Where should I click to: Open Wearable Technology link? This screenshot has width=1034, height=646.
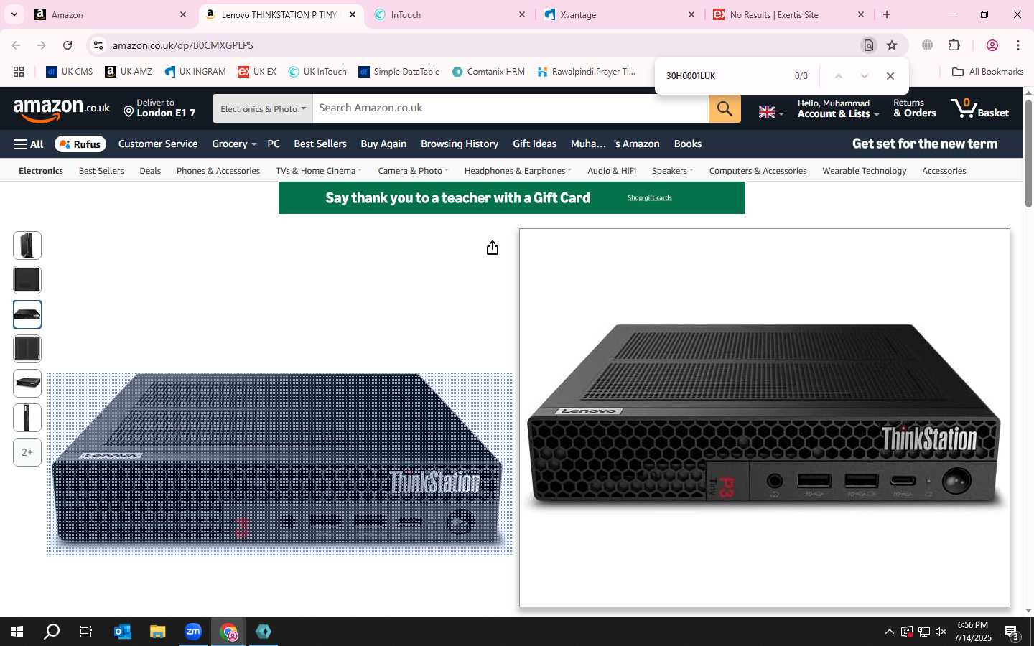pyautogui.click(x=864, y=171)
